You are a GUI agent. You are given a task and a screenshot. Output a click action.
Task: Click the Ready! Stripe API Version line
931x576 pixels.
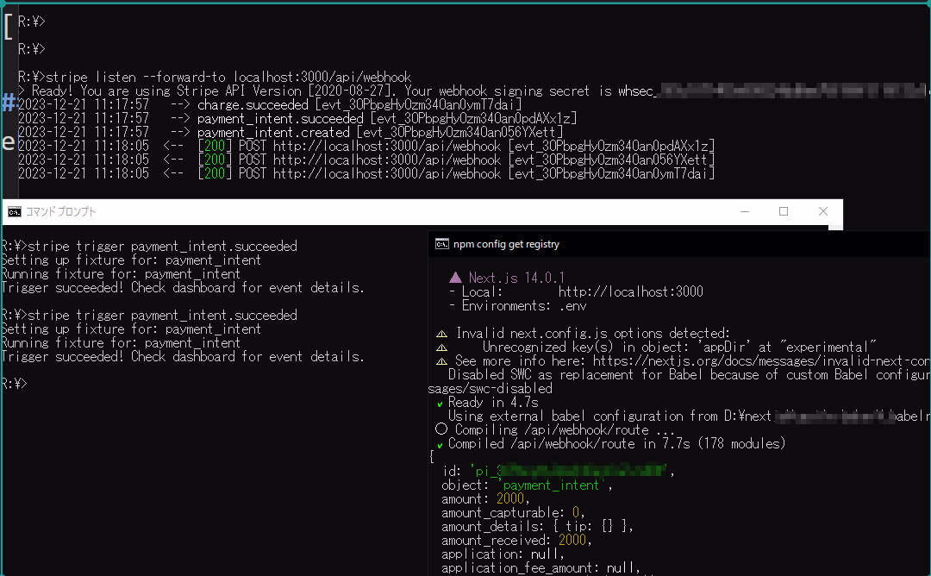coord(474,91)
